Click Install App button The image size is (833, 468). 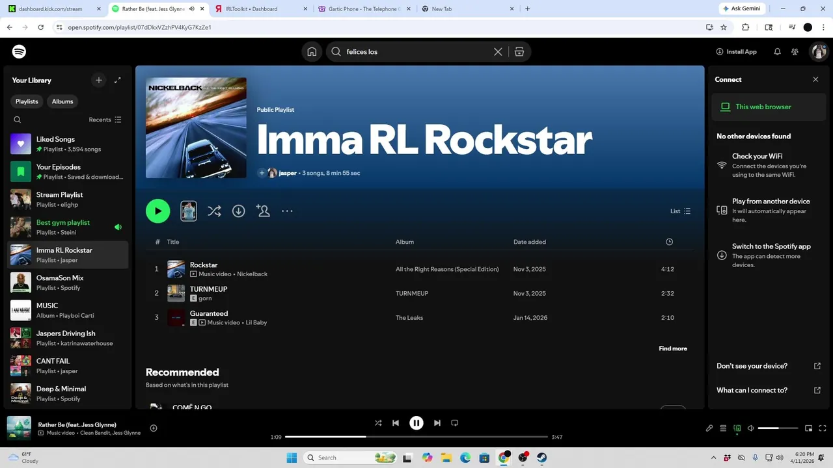[736, 51]
